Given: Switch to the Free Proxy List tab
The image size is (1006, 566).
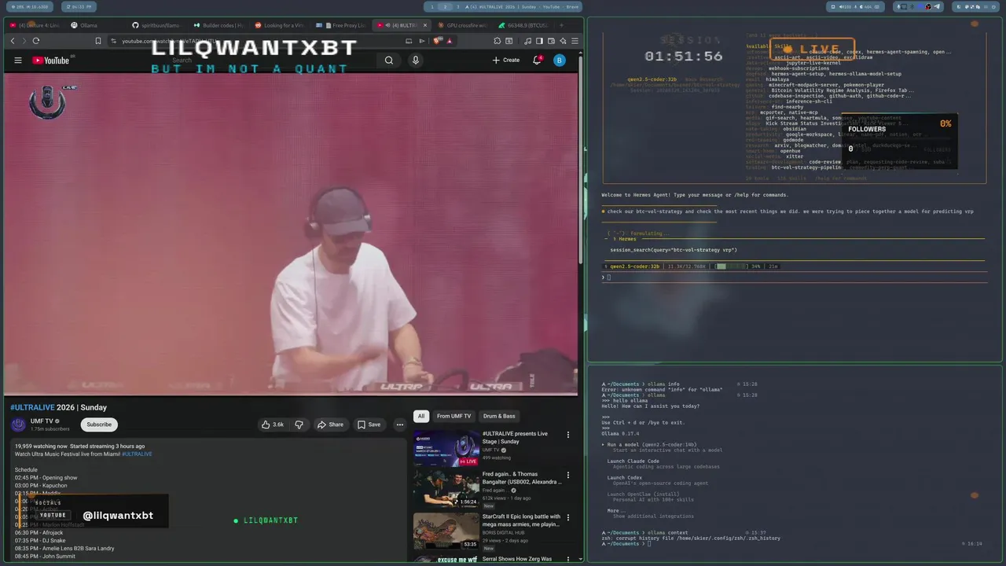Looking at the screenshot, I should (342, 25).
